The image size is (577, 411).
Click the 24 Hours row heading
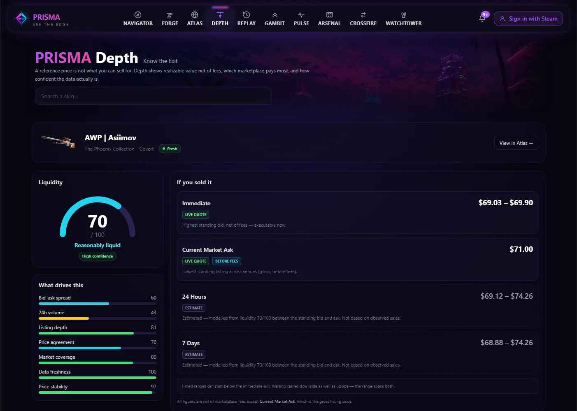[194, 297]
